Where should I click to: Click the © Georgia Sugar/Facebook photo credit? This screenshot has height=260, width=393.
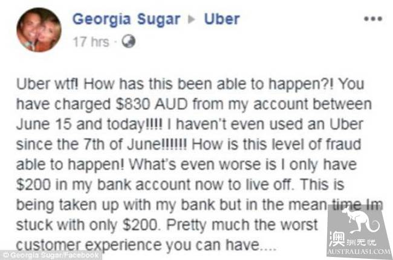51,255
